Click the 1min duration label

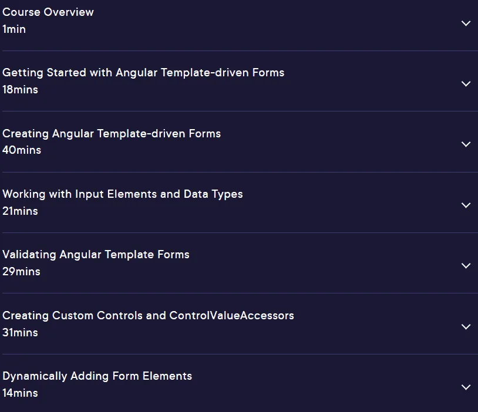click(x=14, y=29)
